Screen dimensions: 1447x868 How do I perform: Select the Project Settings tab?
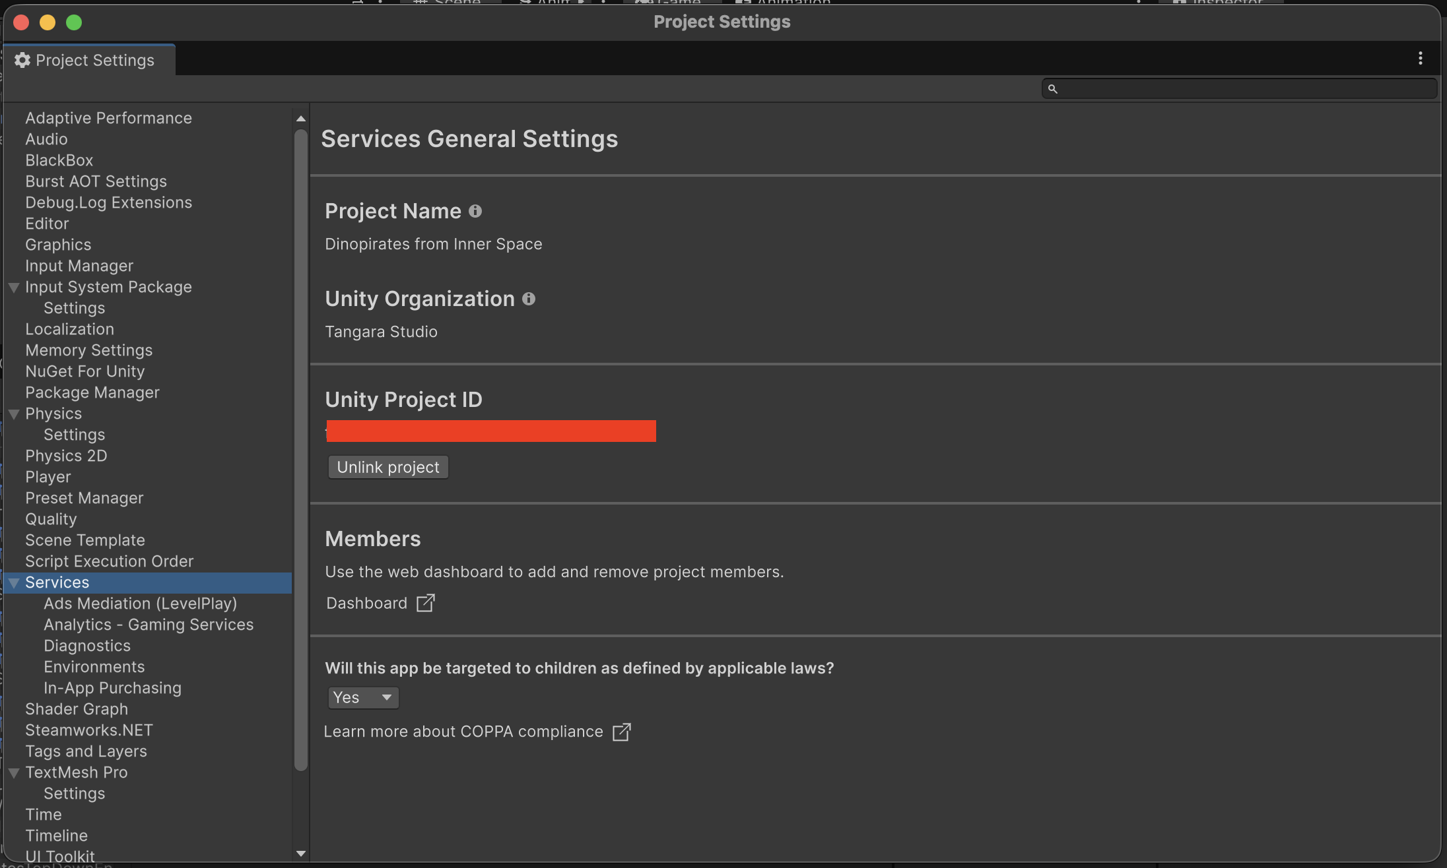point(90,60)
